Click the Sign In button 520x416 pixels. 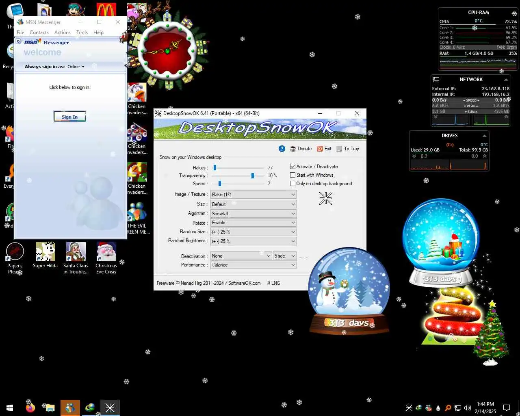69,117
